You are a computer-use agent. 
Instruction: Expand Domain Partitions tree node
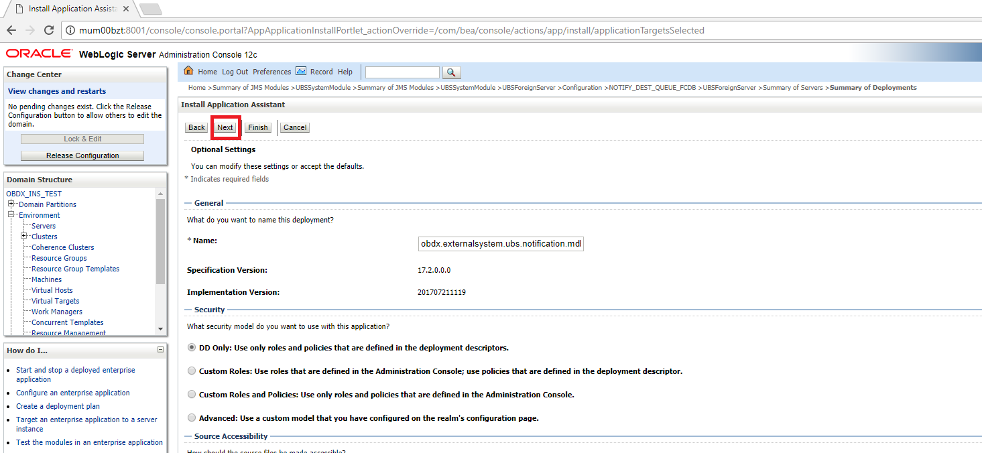click(11, 204)
